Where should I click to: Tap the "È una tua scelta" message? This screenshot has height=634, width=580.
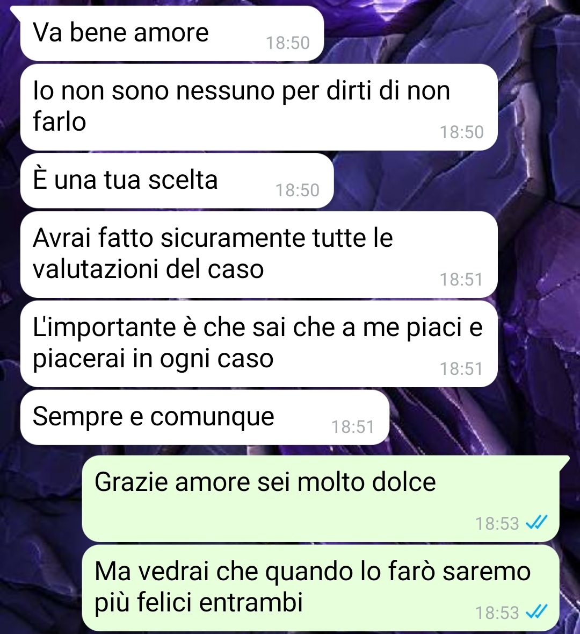pyautogui.click(x=177, y=181)
